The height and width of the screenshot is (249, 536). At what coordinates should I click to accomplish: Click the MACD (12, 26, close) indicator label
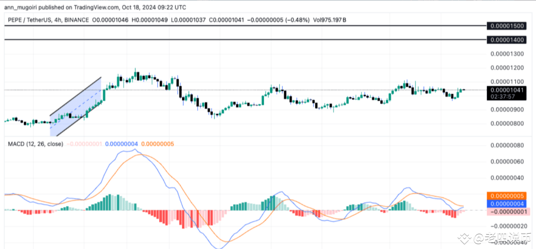click(x=36, y=144)
